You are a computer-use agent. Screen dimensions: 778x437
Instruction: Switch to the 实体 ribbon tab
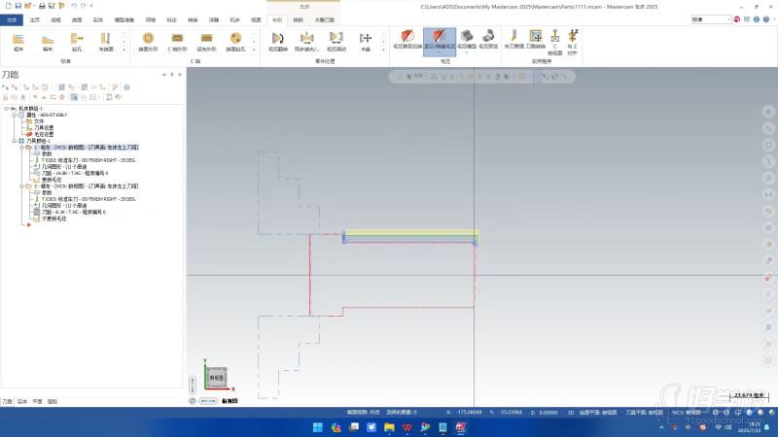click(97, 18)
